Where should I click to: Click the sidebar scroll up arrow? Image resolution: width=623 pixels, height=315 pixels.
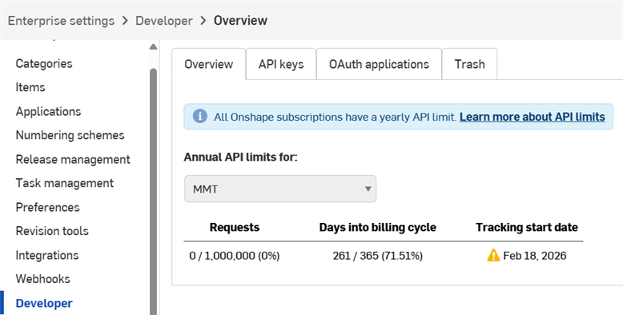coord(153,47)
